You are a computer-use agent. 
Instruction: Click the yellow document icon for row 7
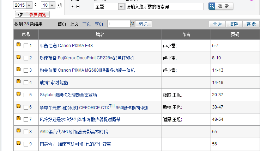click(x=18, y=118)
